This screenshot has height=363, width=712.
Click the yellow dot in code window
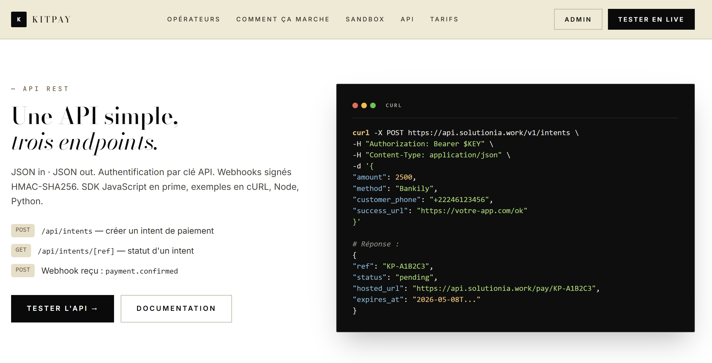tap(364, 105)
